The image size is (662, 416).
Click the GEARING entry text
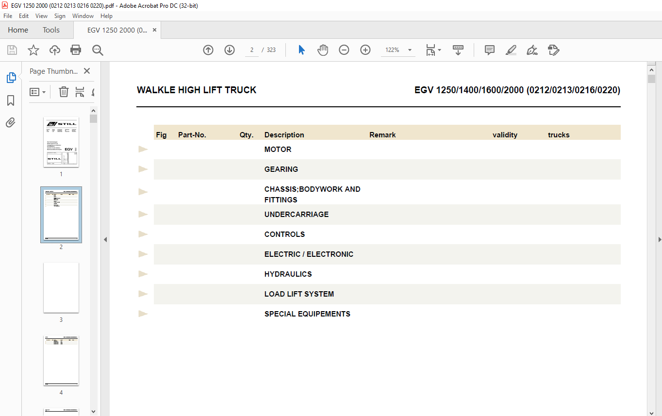click(281, 169)
